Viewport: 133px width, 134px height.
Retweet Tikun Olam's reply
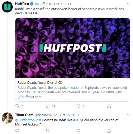[x=48, y=131]
